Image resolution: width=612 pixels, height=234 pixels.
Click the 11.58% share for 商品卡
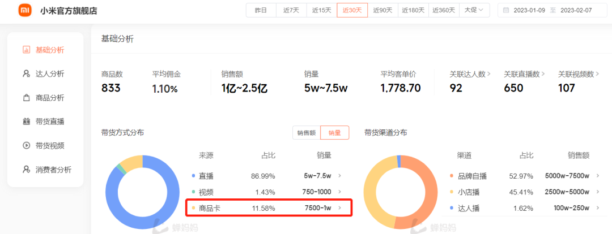pos(264,208)
